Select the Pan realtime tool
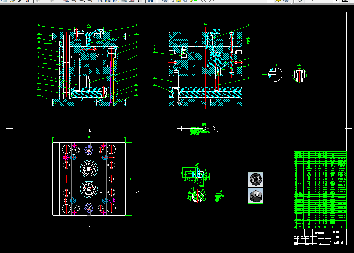The width and height of the screenshot is (354, 253). pos(66,1)
